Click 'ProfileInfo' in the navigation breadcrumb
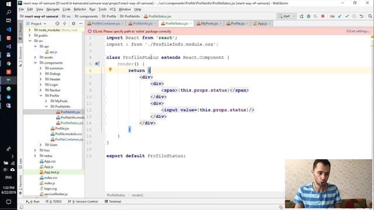Screen dimensions: 374x210 [x=132, y=16]
